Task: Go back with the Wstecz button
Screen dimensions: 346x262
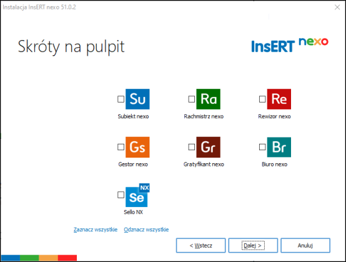Action: [201, 246]
